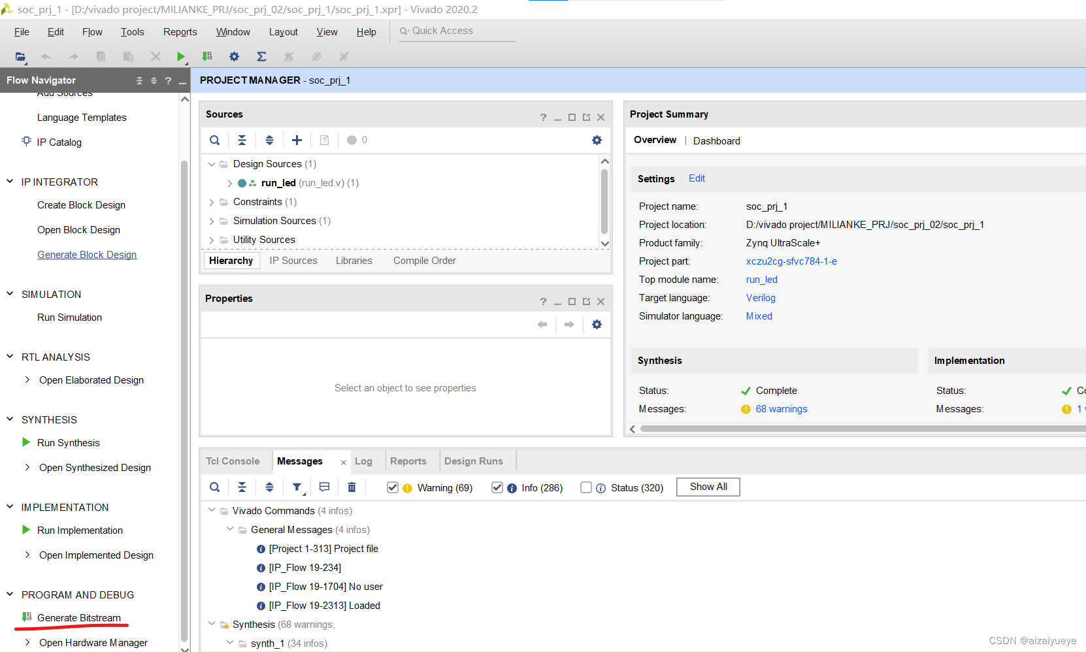Search messages with magnifier icon
Image resolution: width=1086 pixels, height=652 pixels.
pyautogui.click(x=214, y=487)
